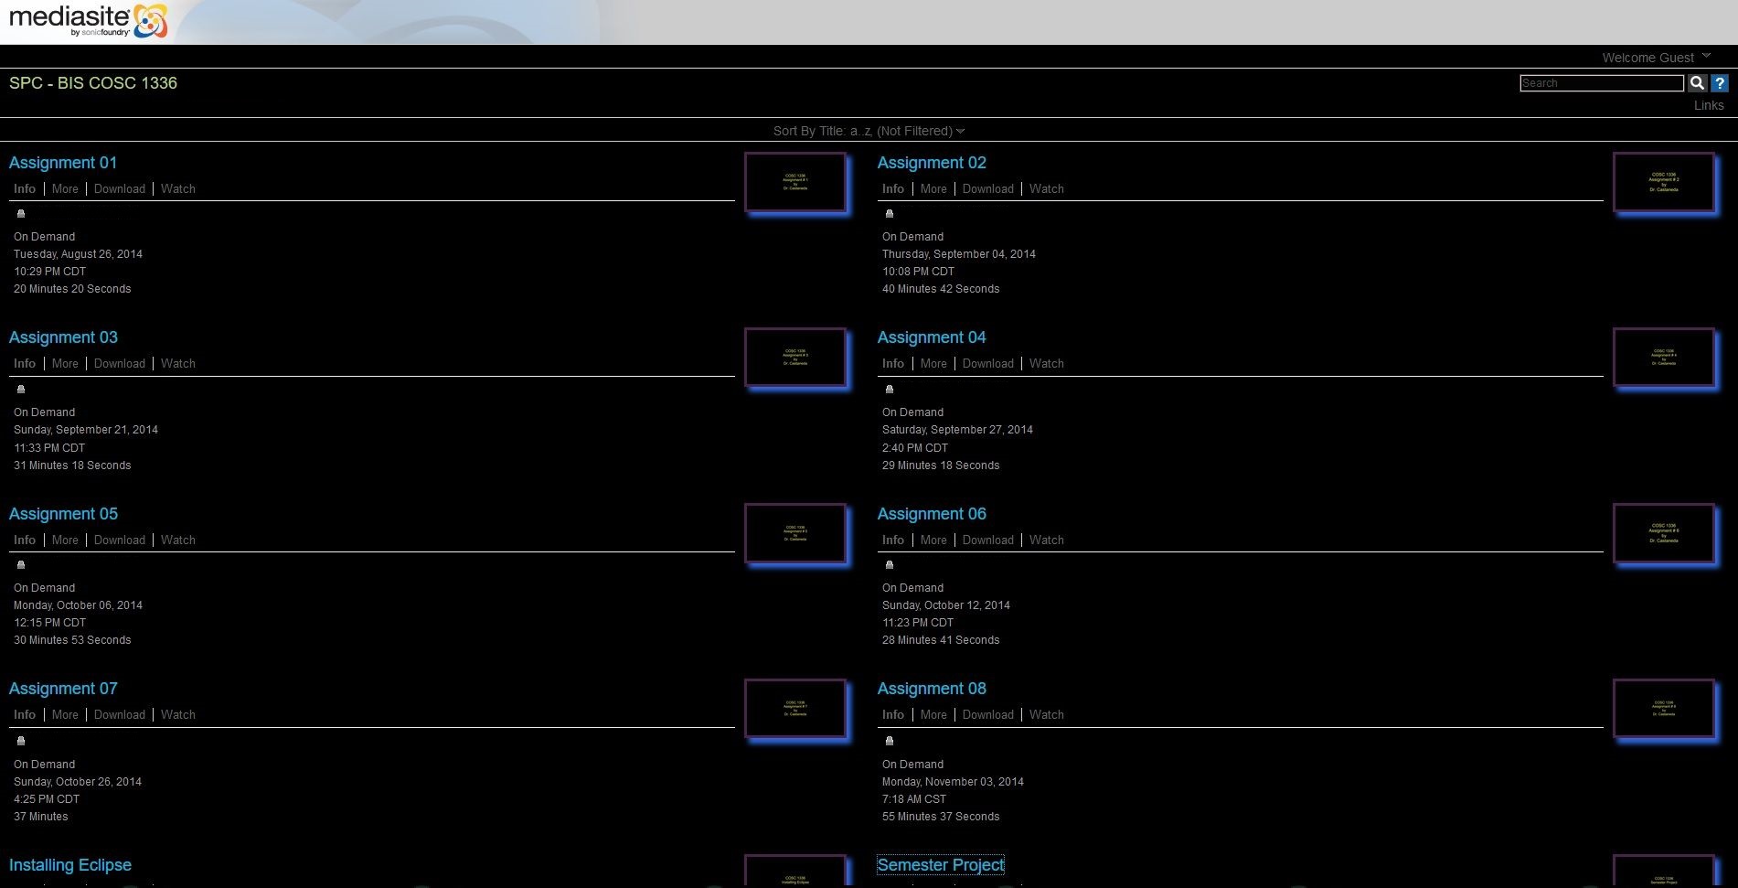Select the Info tab for Assignment 02

click(893, 188)
